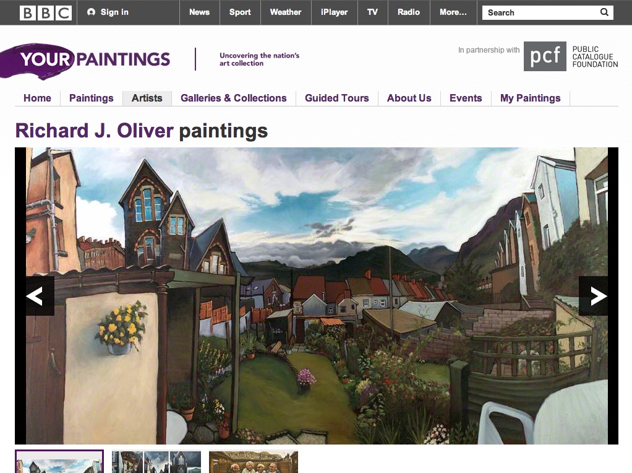Click Sign in with user icon
Viewport: 632px width, 473px height.
(108, 12)
